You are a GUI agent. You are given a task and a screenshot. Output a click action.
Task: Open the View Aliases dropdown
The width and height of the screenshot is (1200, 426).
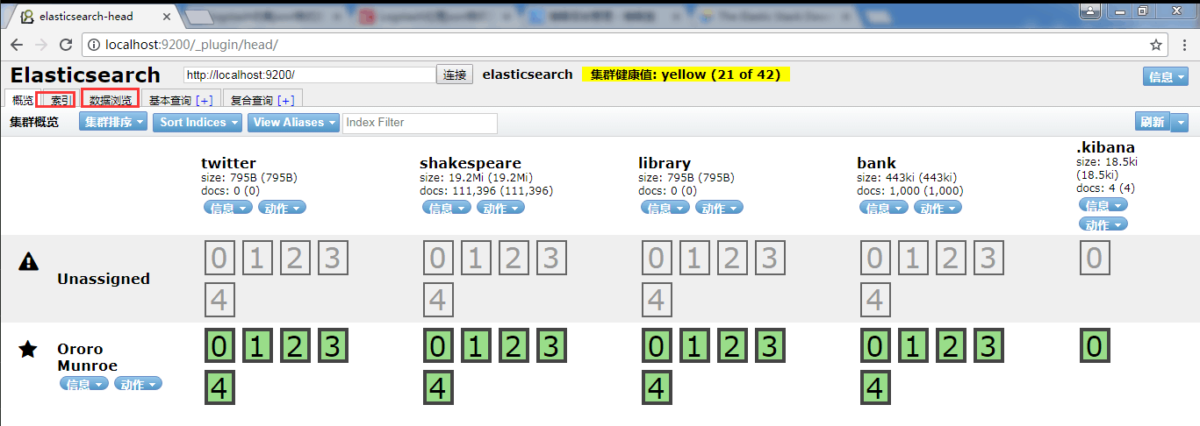pyautogui.click(x=293, y=123)
